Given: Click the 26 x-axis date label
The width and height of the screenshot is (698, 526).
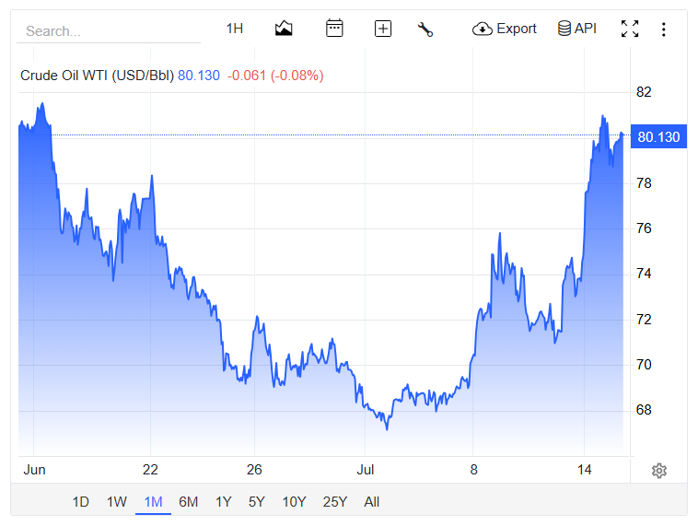Looking at the screenshot, I should click(x=254, y=470).
